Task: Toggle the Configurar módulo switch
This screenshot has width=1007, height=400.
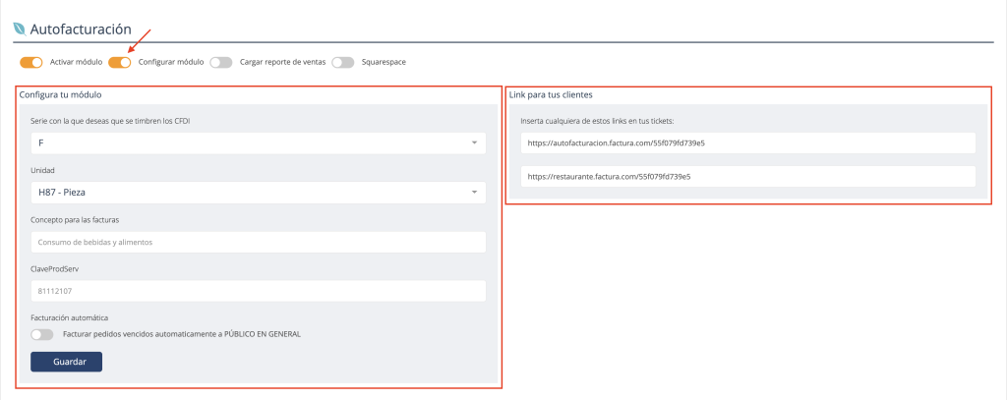Action: [x=119, y=62]
